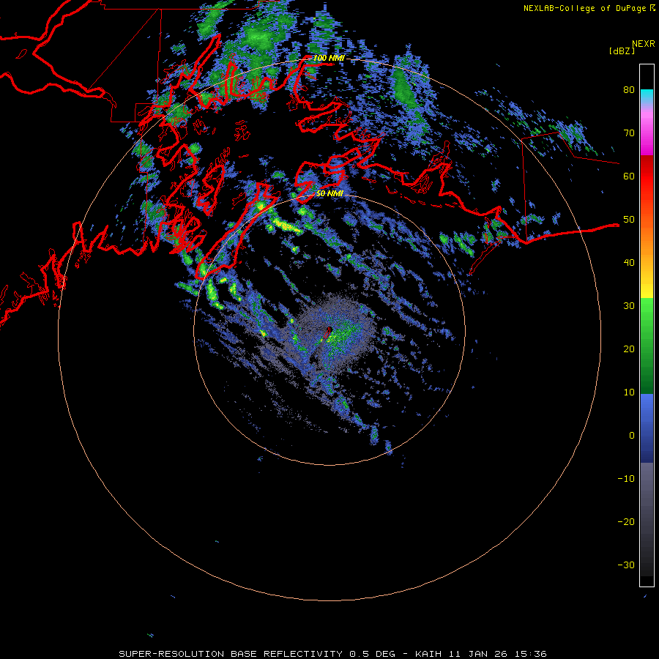Click the 60 value on the dBZ scale
The width and height of the screenshot is (659, 659).
coord(629,176)
